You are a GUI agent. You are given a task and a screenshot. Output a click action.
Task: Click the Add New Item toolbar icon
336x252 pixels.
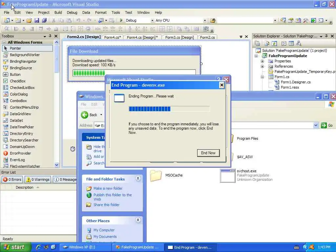point(18,20)
